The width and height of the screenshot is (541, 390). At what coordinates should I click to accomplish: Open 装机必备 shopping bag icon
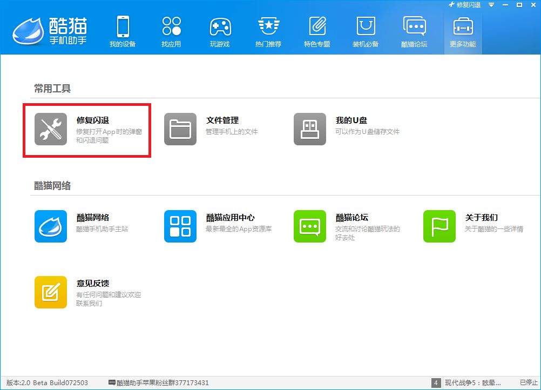click(366, 26)
